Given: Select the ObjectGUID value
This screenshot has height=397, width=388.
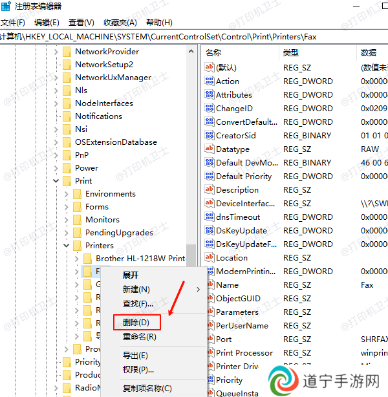Looking at the screenshot, I should [238, 298].
